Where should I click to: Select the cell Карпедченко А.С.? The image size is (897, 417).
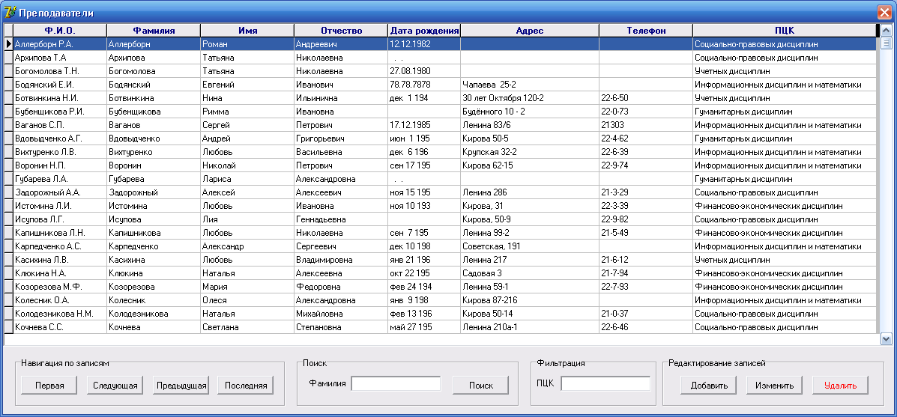[59, 247]
